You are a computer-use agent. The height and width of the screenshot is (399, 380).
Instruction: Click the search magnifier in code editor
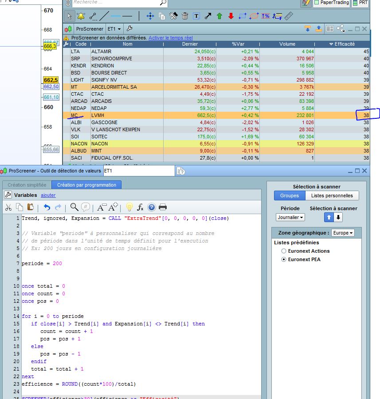pos(74,207)
